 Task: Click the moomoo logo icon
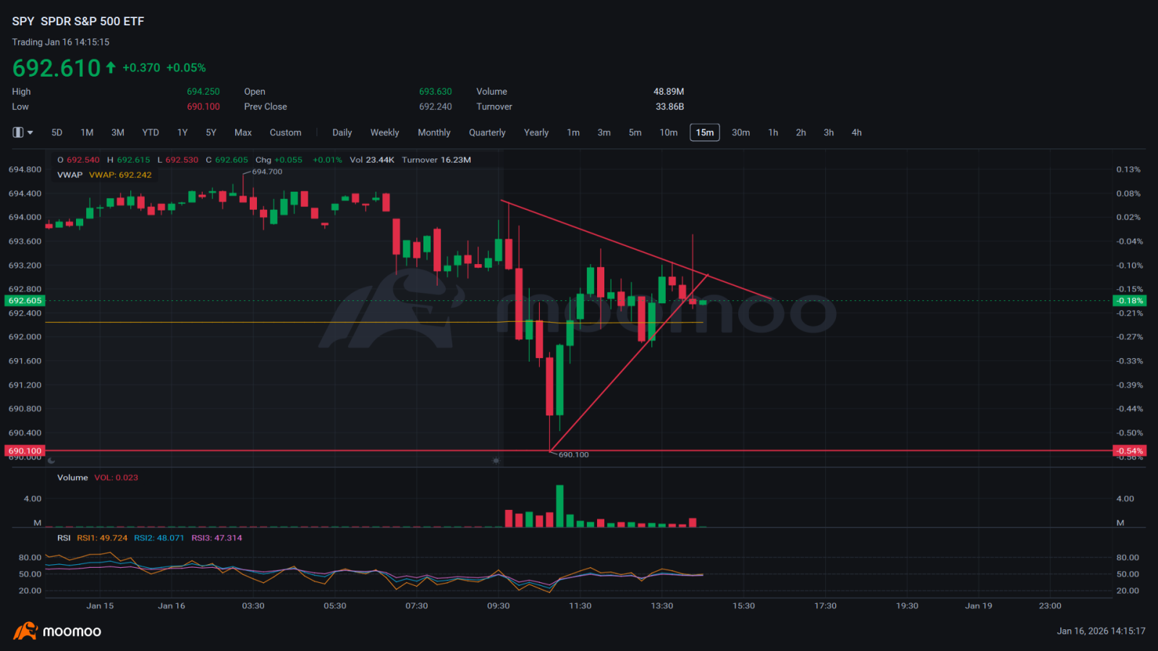point(25,631)
